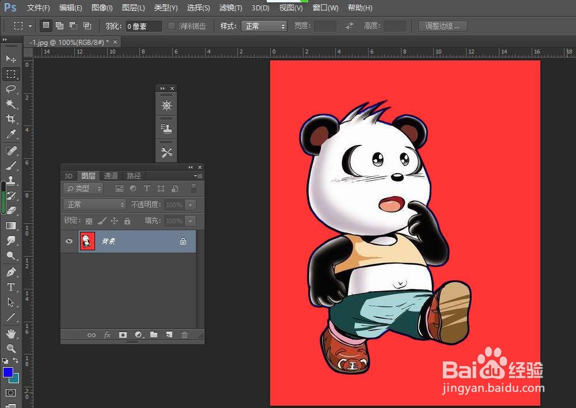Open the wheel-shaped floating panel icon

[x=166, y=106]
